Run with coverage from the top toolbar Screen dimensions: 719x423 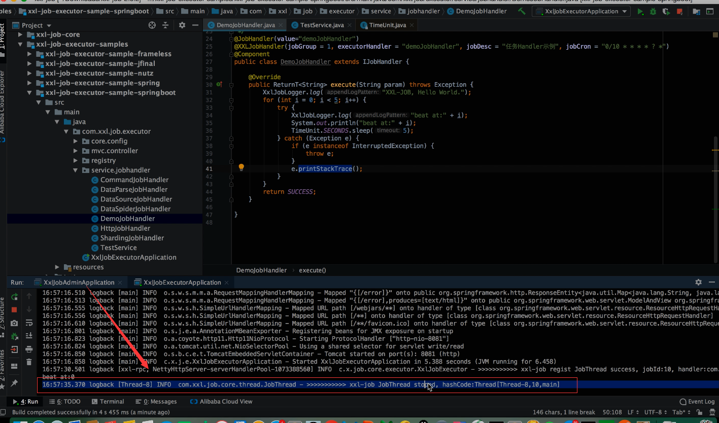coord(666,11)
